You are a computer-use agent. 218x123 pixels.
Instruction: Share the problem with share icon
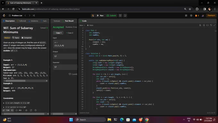31,110
